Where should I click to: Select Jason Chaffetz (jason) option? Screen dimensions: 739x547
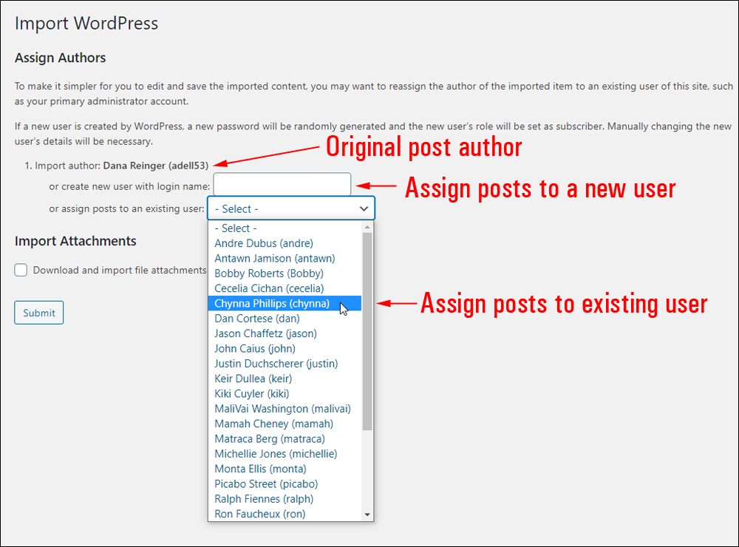tap(285, 334)
